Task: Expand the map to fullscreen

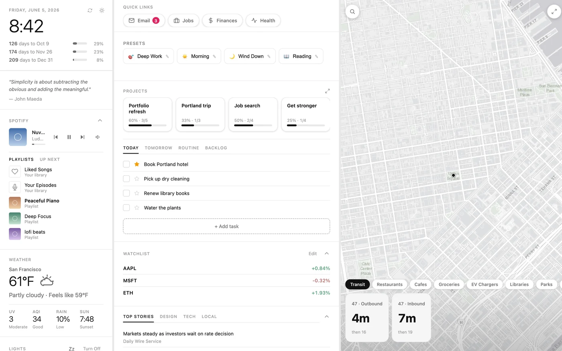Action: coord(554,12)
